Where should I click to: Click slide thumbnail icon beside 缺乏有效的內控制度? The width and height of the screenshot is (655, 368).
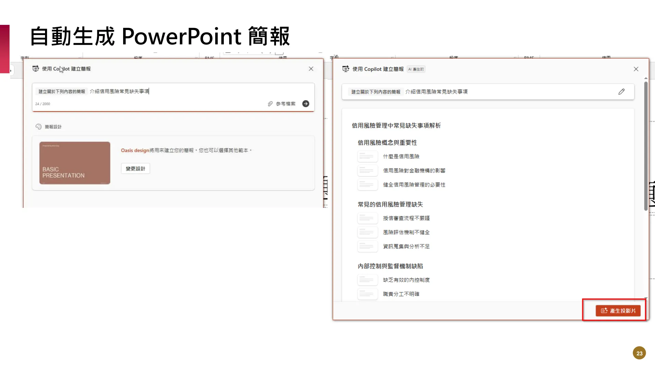(x=367, y=280)
